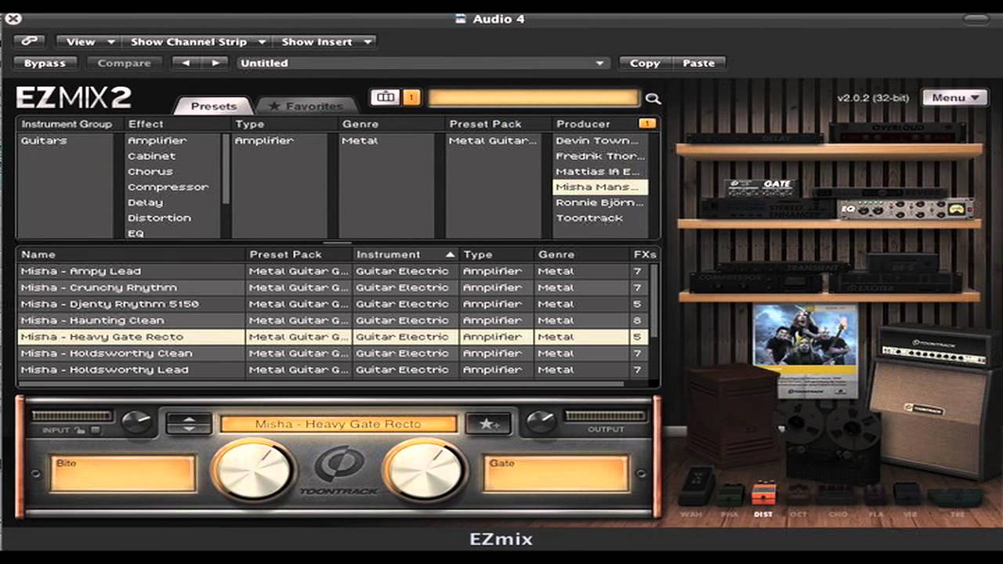The image size is (1003, 564).
Task: Click the EQ rack unit on shelf
Action: point(905,208)
